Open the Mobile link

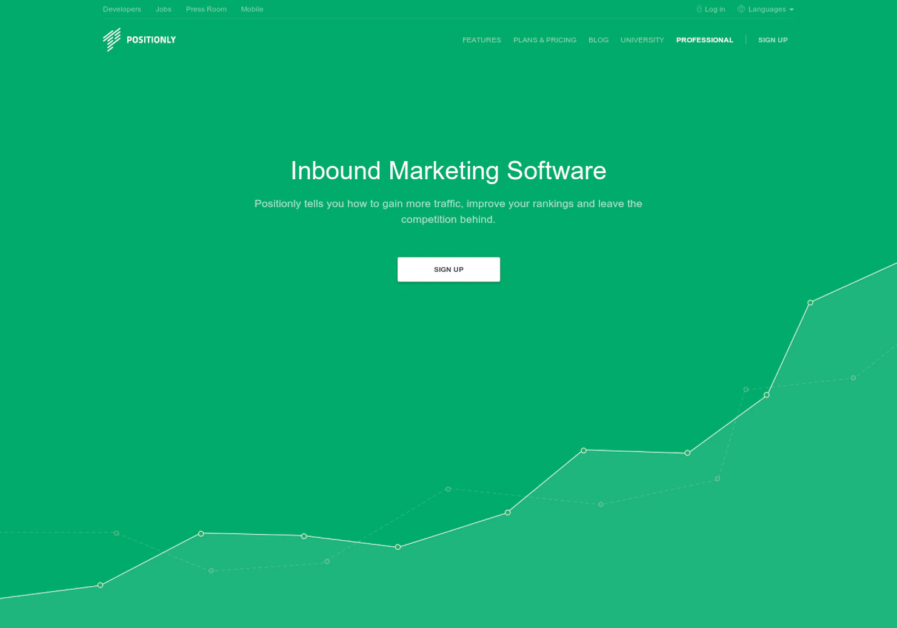point(252,9)
